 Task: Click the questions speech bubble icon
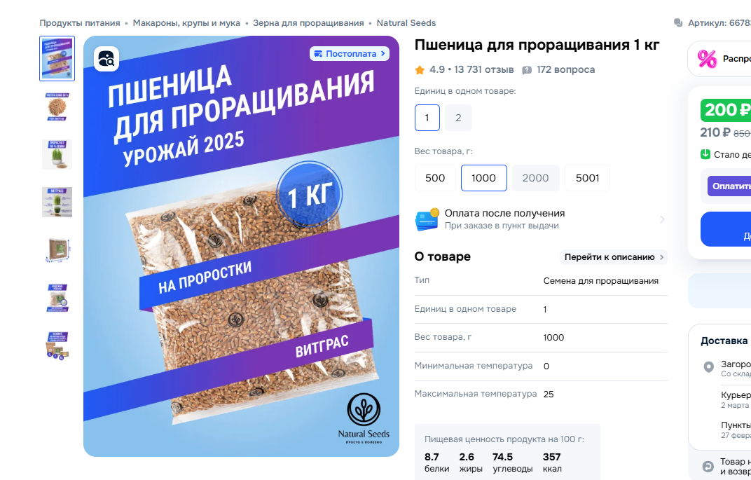point(527,70)
